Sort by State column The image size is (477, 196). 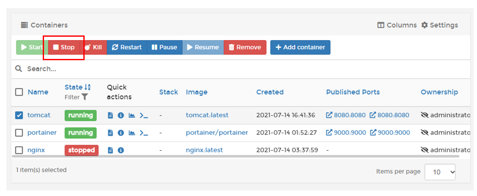point(77,87)
